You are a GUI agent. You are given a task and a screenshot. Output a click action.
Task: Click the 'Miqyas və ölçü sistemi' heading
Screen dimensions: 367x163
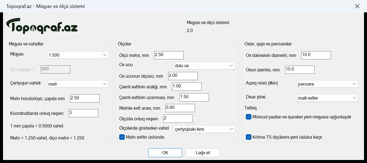click(x=208, y=22)
